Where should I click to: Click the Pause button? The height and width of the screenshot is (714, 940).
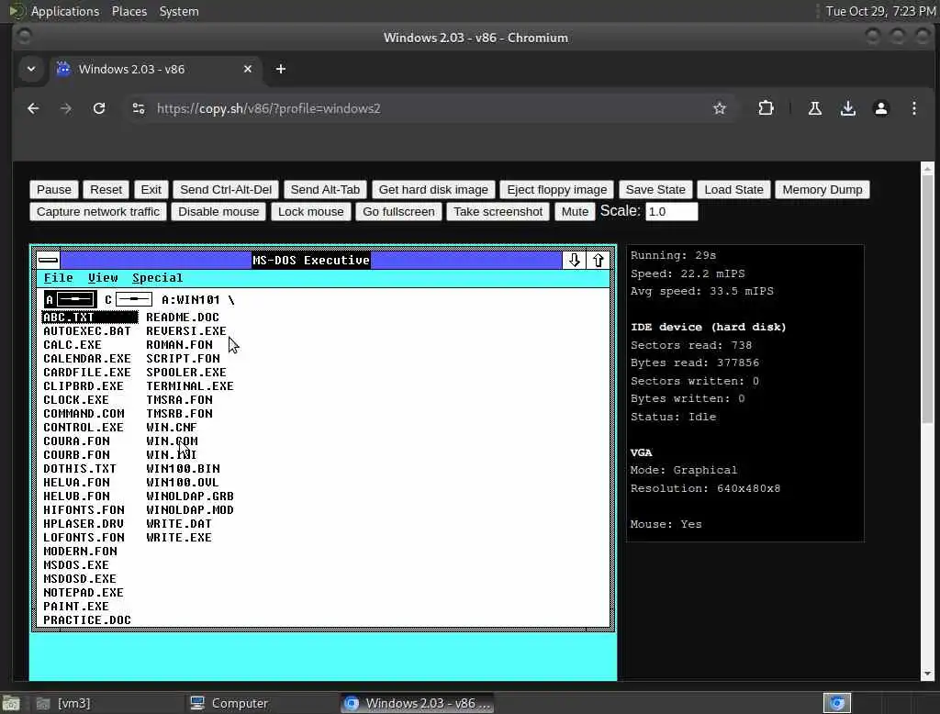coord(54,189)
